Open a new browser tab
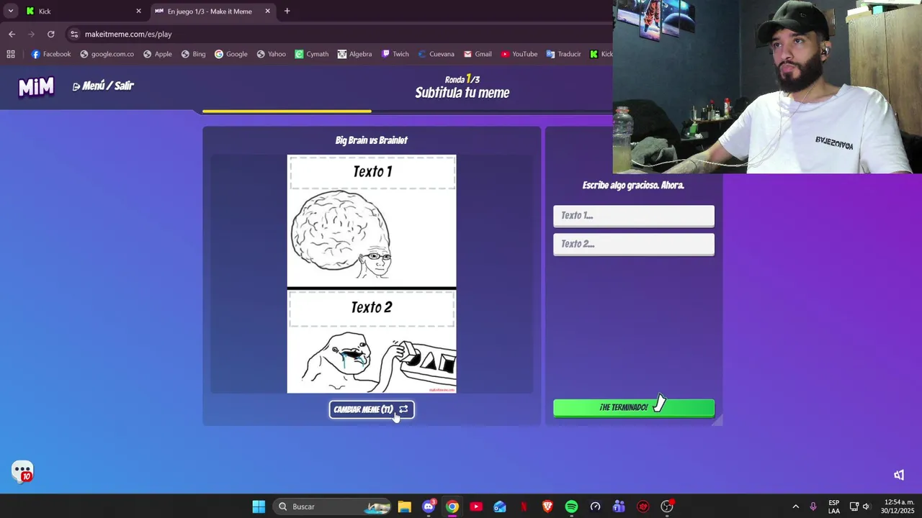 coord(287,11)
